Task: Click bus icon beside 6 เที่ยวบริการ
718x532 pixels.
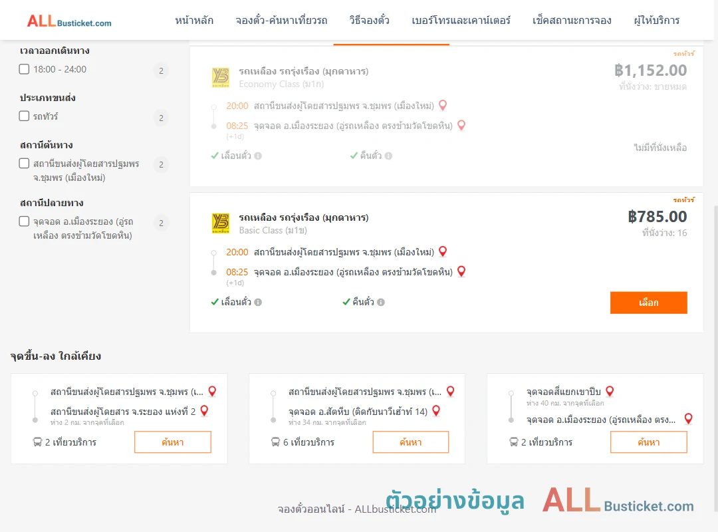Action: 275,442
